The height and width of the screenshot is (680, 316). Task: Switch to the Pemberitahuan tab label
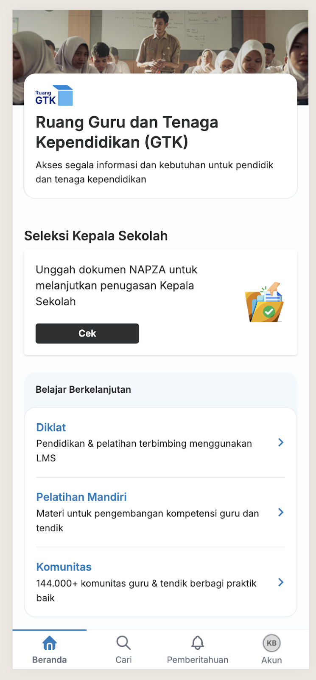pyautogui.click(x=198, y=660)
